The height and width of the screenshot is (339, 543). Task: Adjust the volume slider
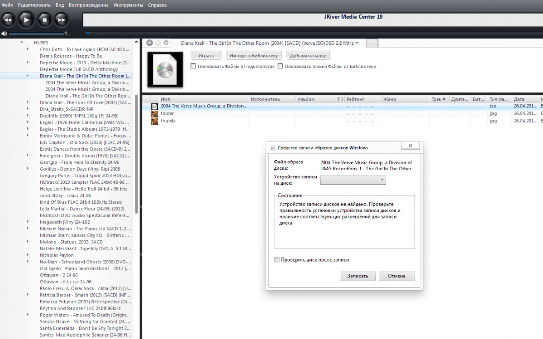point(38,33)
